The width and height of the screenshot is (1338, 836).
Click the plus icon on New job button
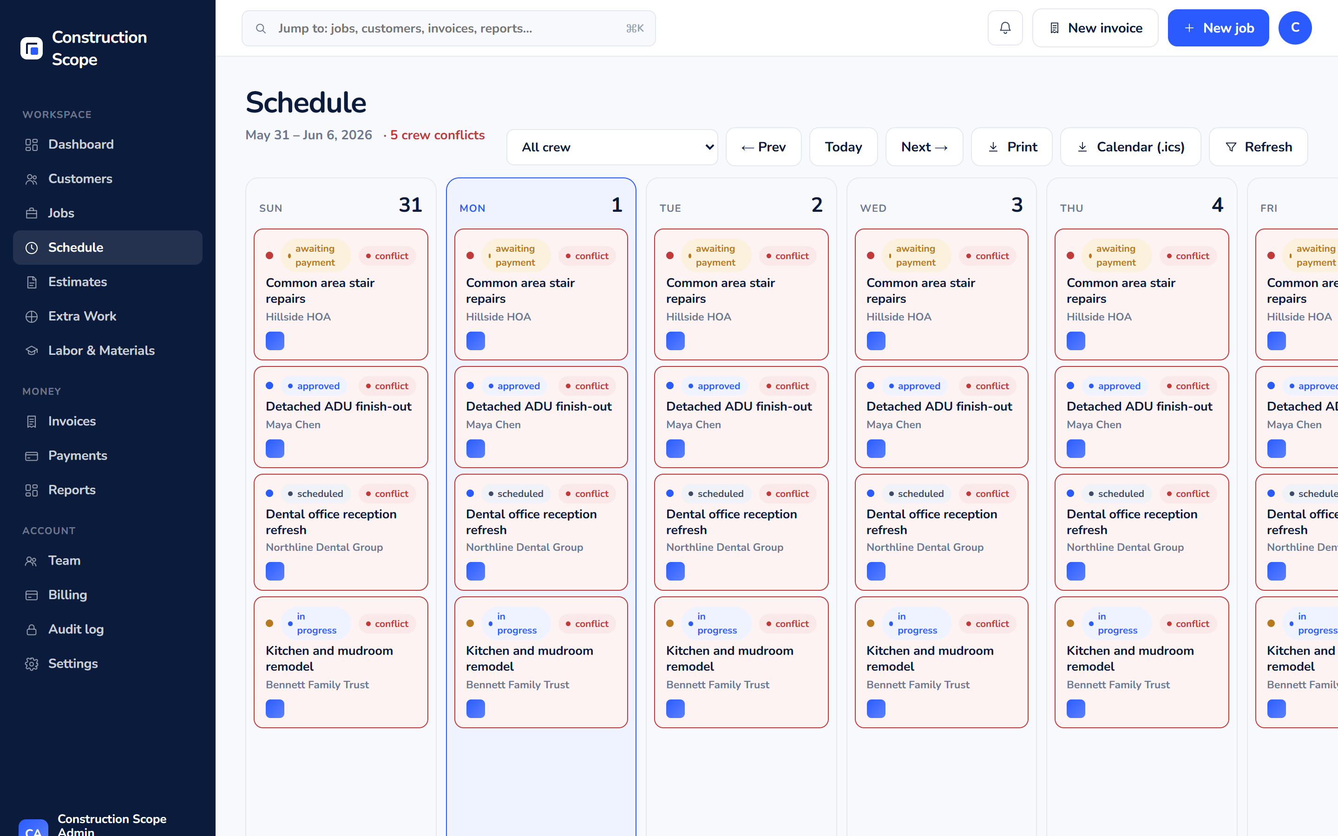1189,28
